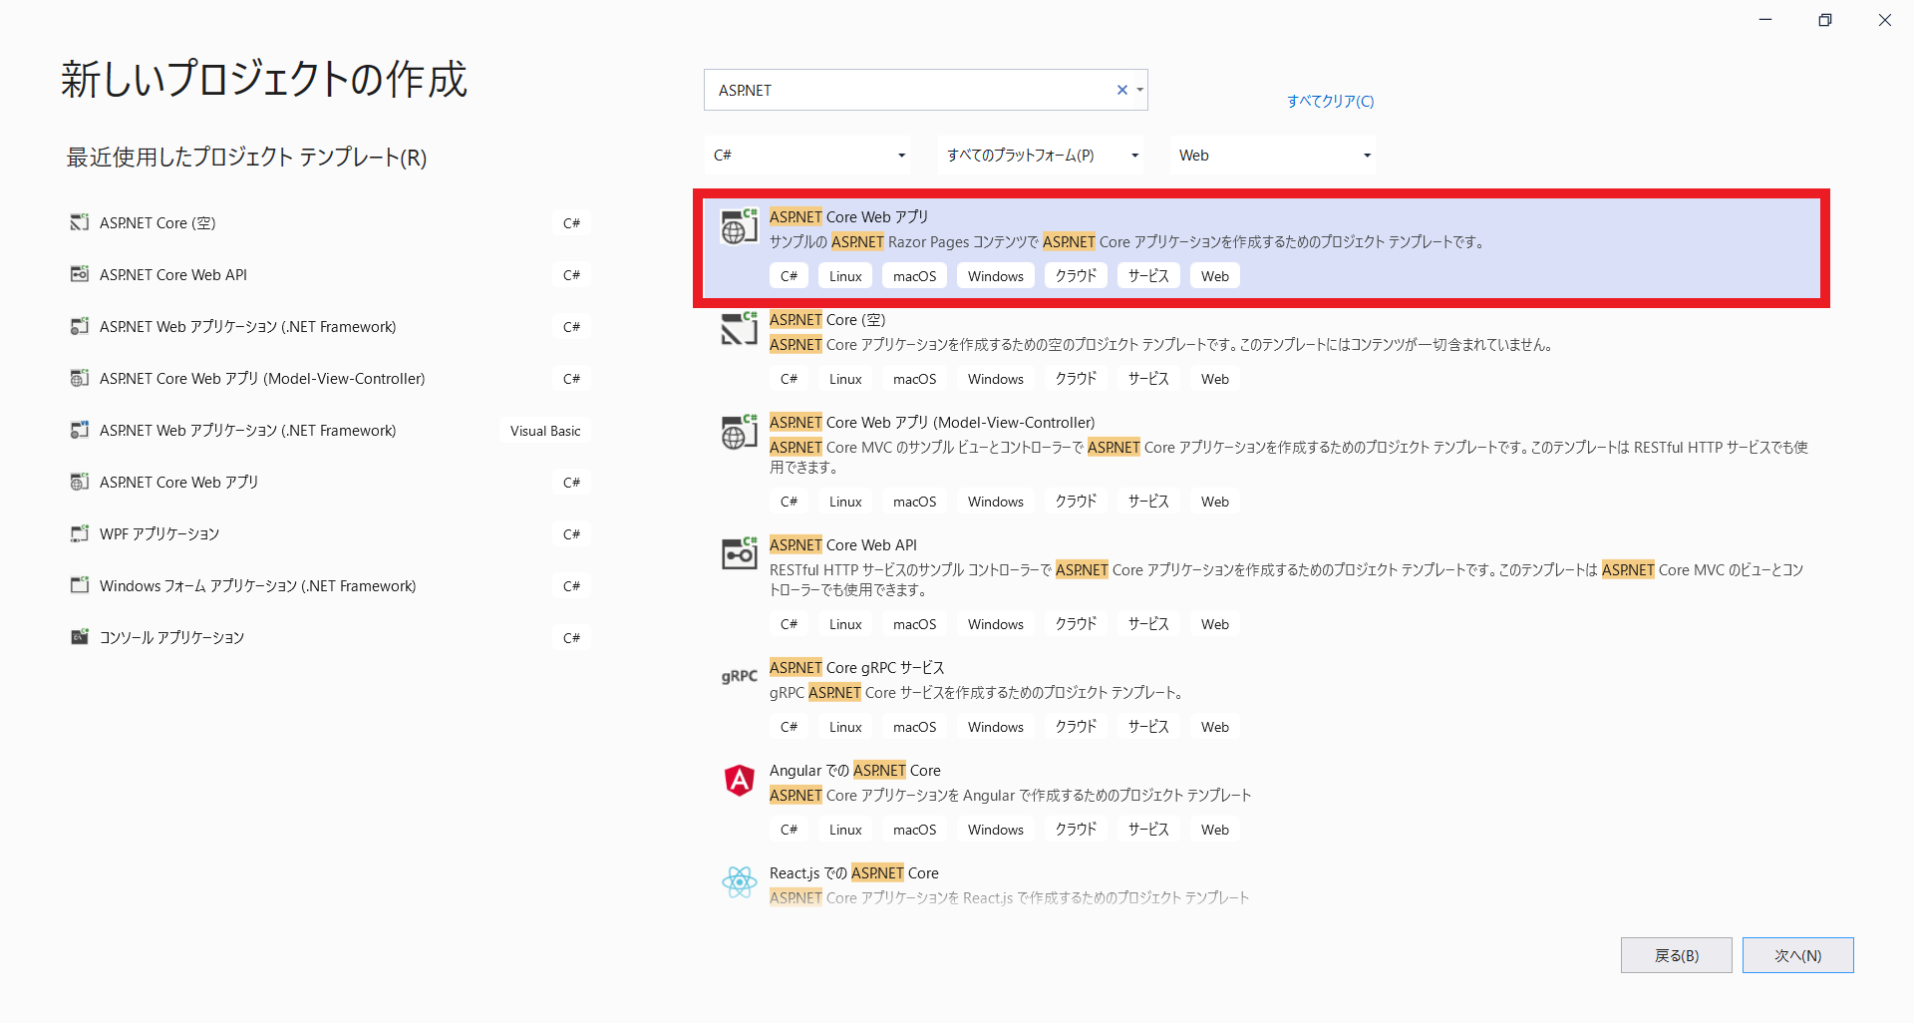The height and width of the screenshot is (1023, 1914).
Task: Click C# tag beside recent WPF アプリケーション
Action: click(x=571, y=534)
